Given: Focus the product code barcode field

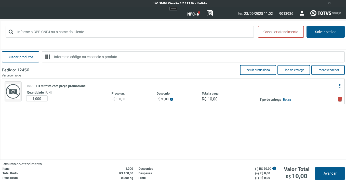Looking at the screenshot, I should (196, 57).
